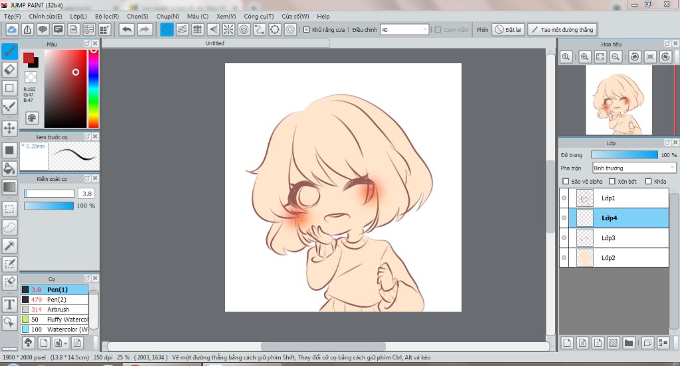The width and height of the screenshot is (680, 366).
Task: Enable Xén bớt clipping checkbox
Action: pos(612,182)
